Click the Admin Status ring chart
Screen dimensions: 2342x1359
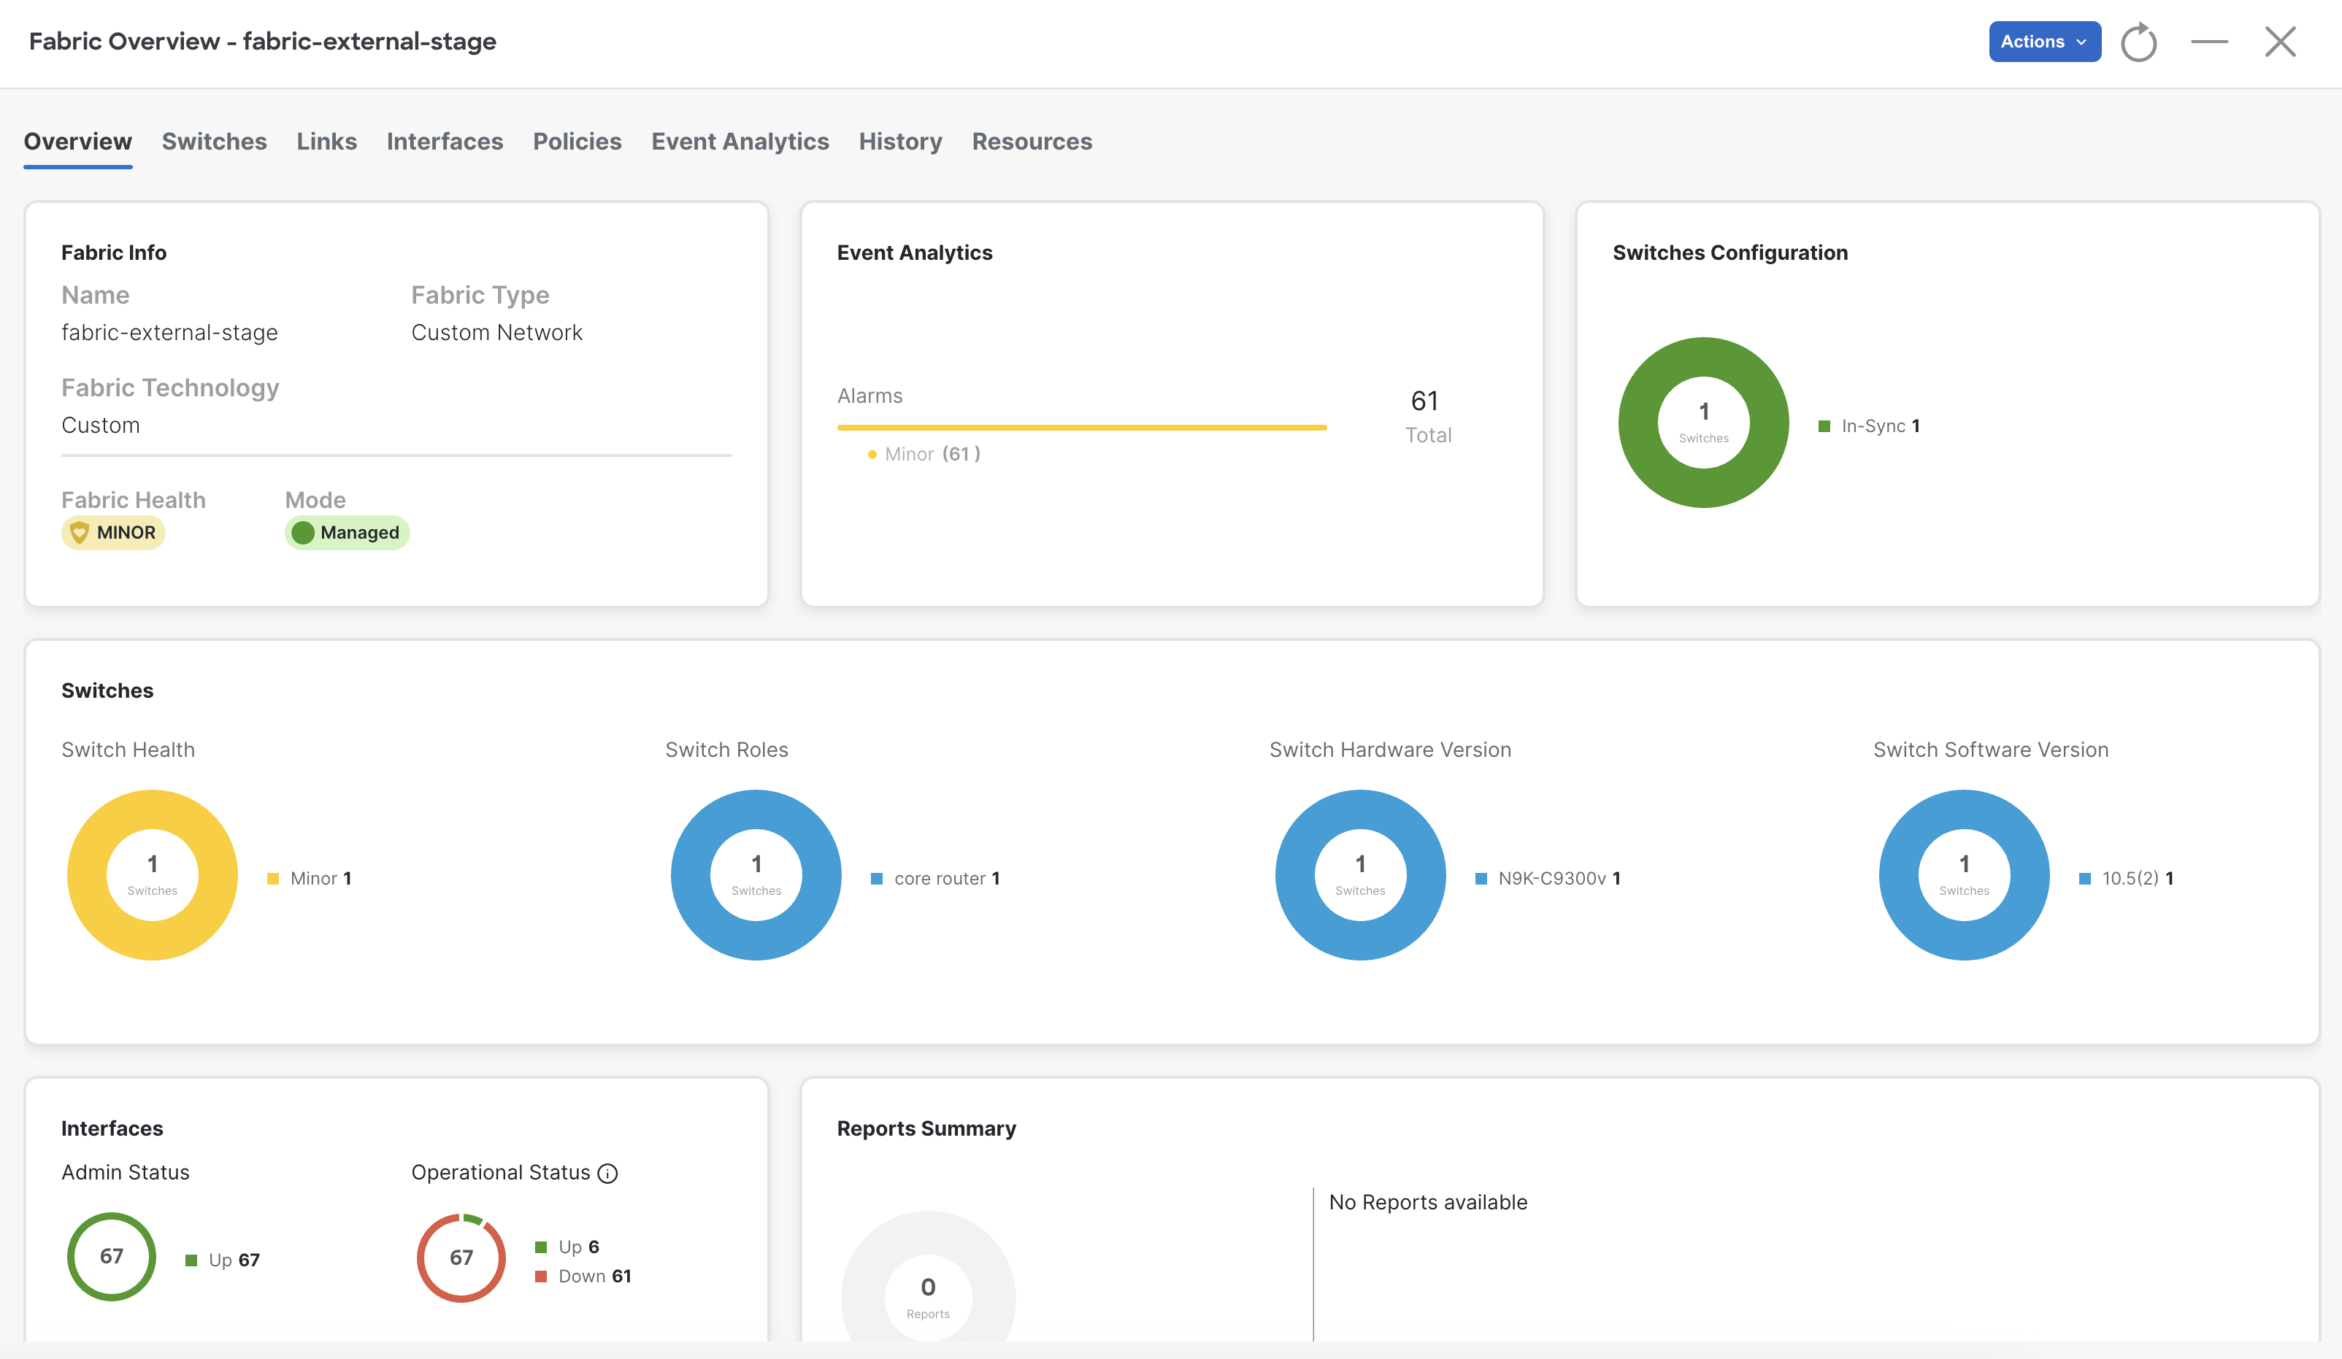[x=112, y=1257]
